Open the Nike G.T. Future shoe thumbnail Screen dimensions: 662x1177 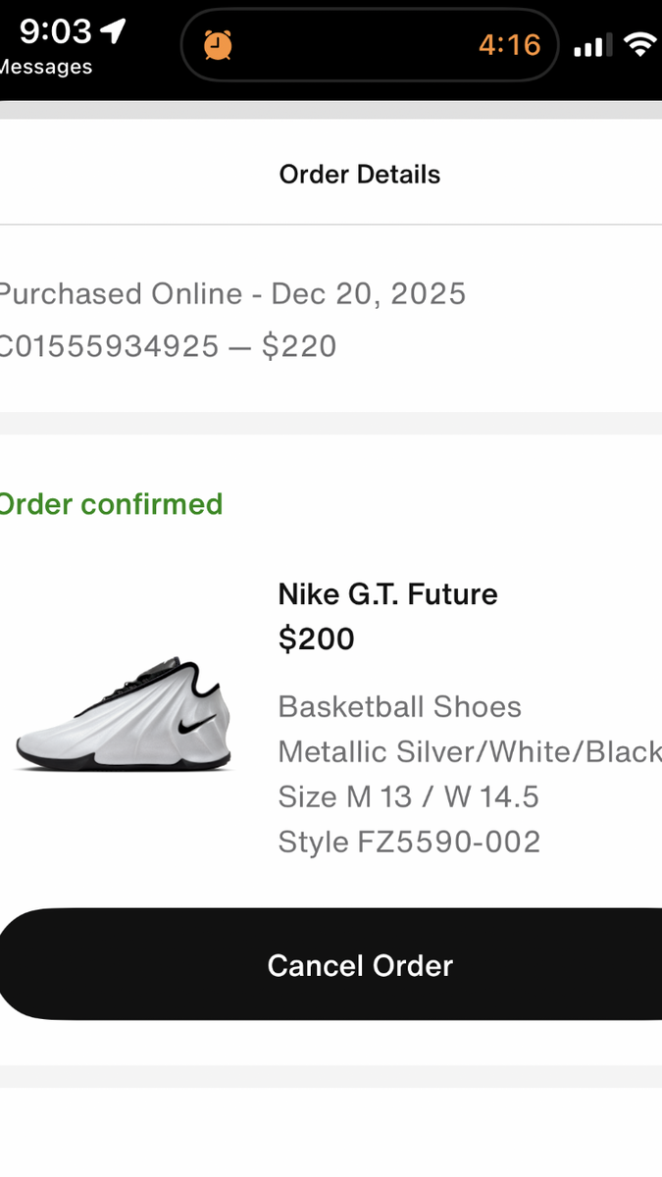click(x=125, y=714)
